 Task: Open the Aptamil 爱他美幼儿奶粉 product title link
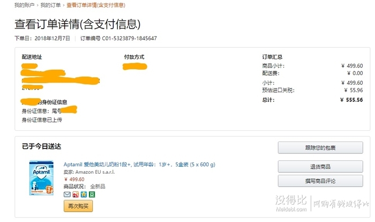139,165
